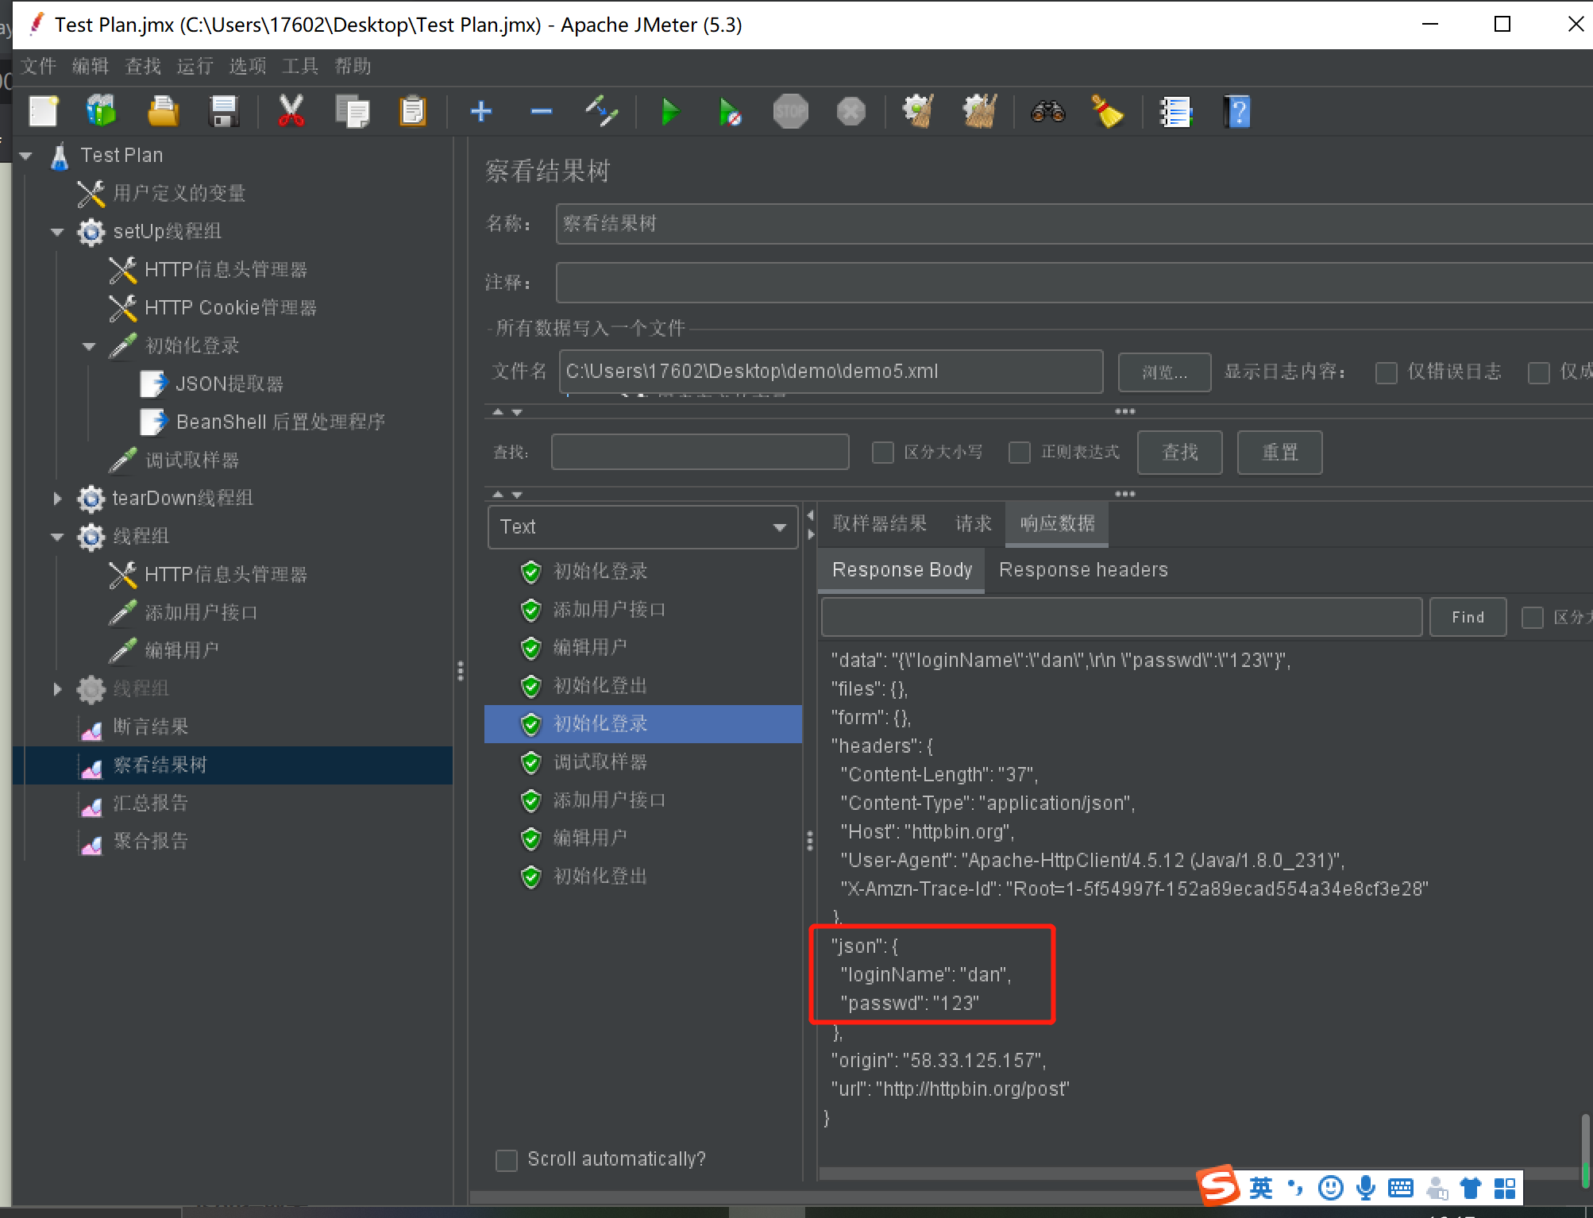The image size is (1593, 1218).
Task: Click the Clear results broom icon
Action: pos(918,111)
